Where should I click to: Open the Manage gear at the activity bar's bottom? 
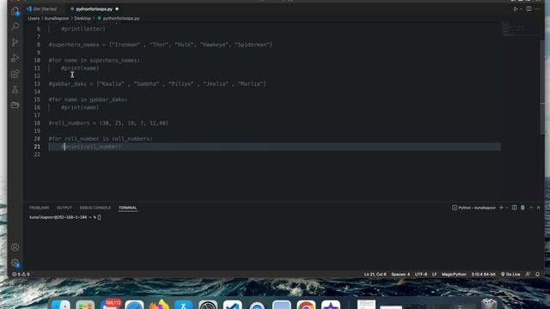[x=15, y=264]
